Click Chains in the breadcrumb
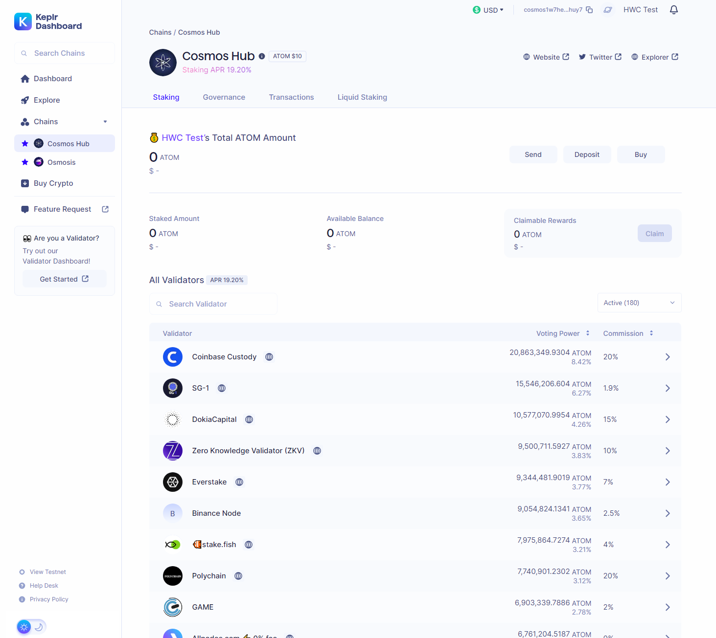716x638 pixels. pos(160,32)
